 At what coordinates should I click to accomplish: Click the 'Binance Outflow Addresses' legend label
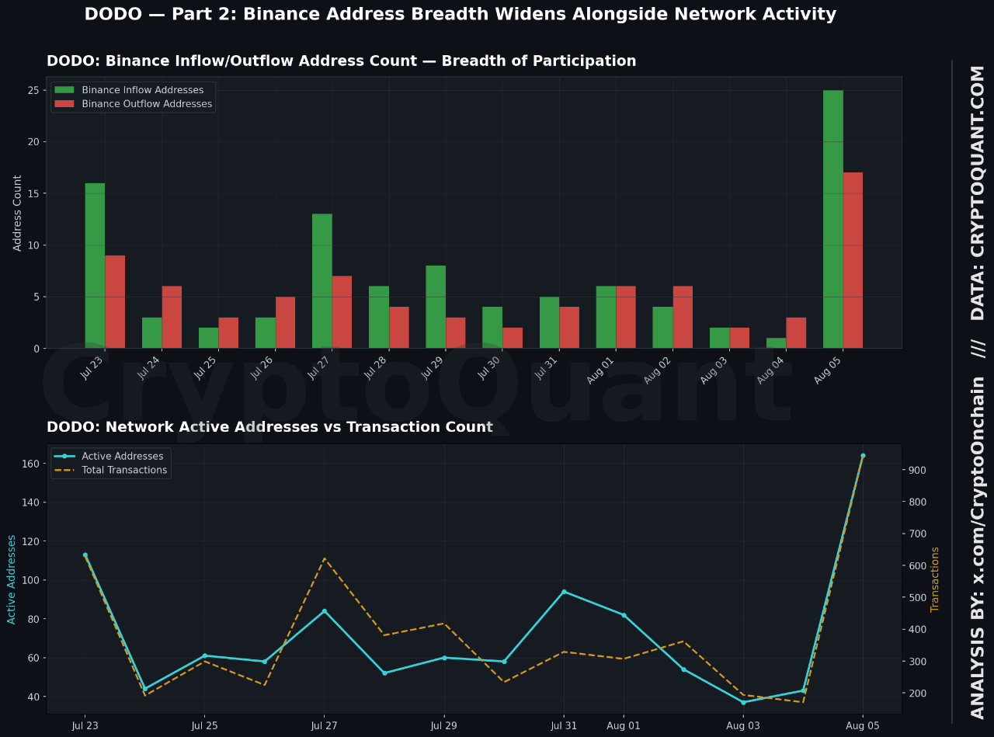147,104
